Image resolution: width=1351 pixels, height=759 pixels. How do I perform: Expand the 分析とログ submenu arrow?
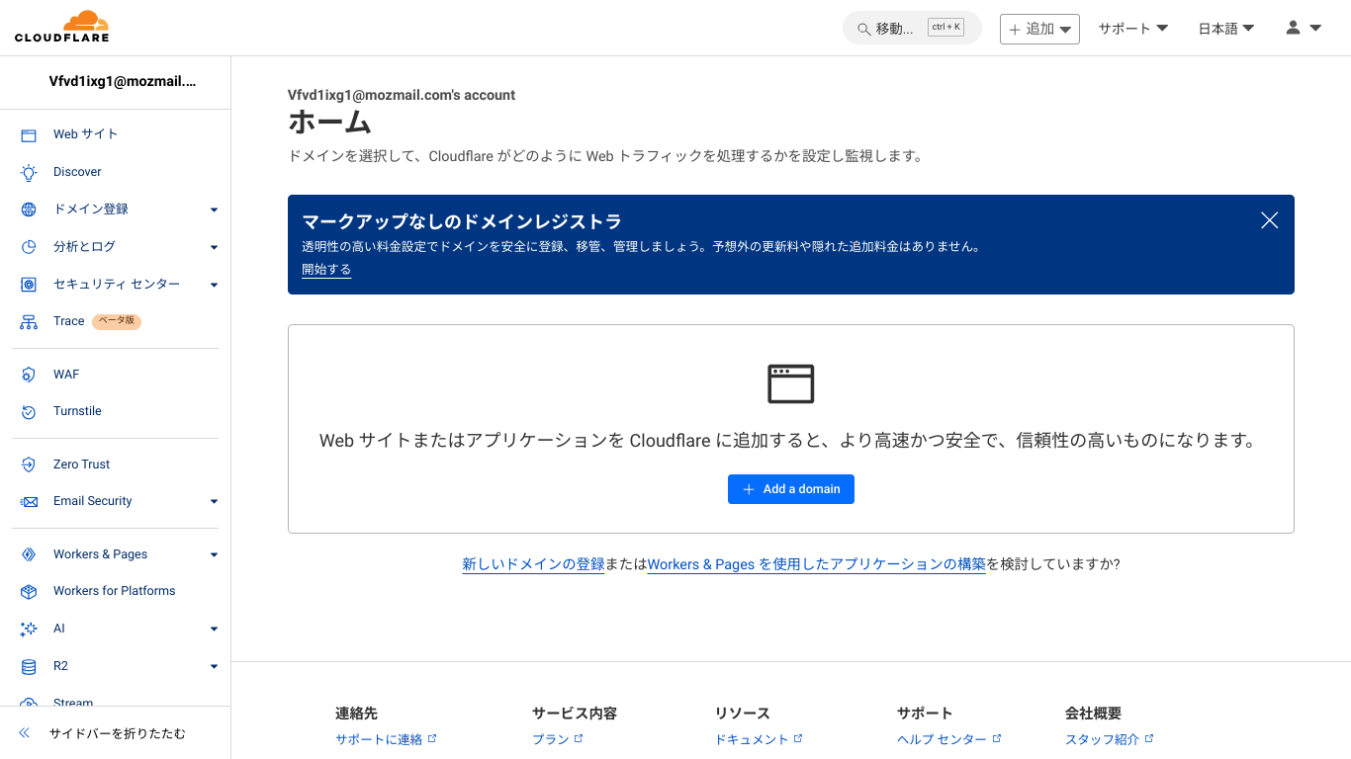[214, 247]
